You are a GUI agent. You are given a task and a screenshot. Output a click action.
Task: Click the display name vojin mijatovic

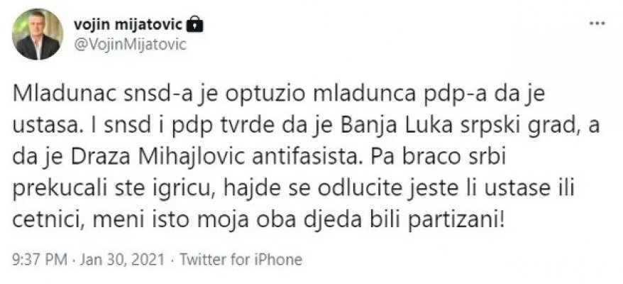129,25
